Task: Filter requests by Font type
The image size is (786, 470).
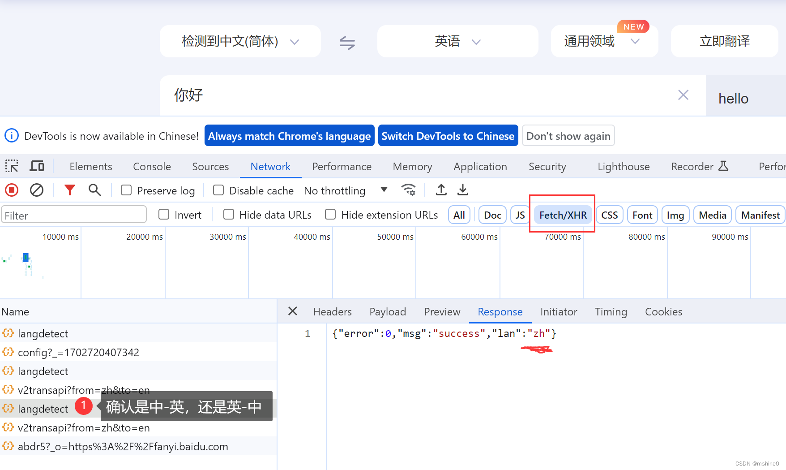Action: point(642,215)
